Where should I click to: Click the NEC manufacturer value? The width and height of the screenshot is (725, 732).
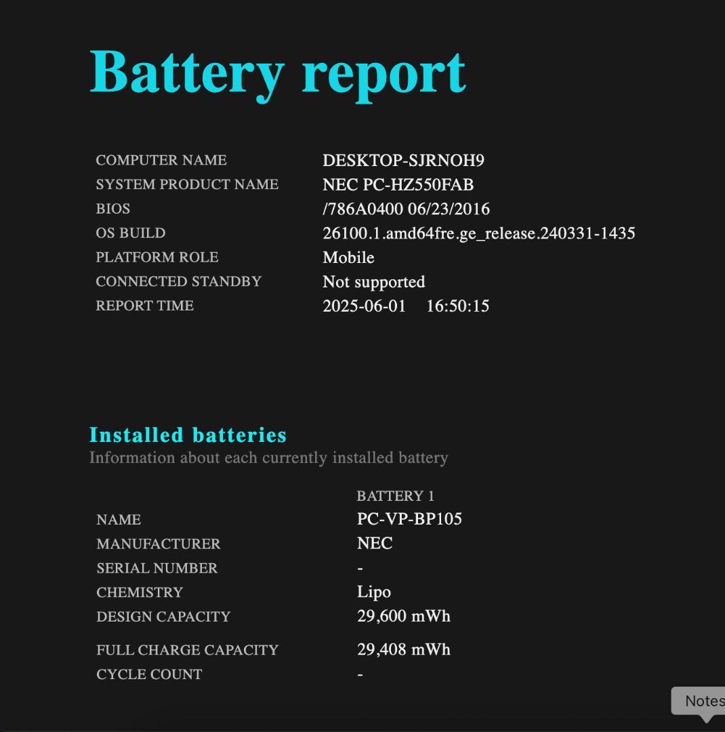point(375,543)
